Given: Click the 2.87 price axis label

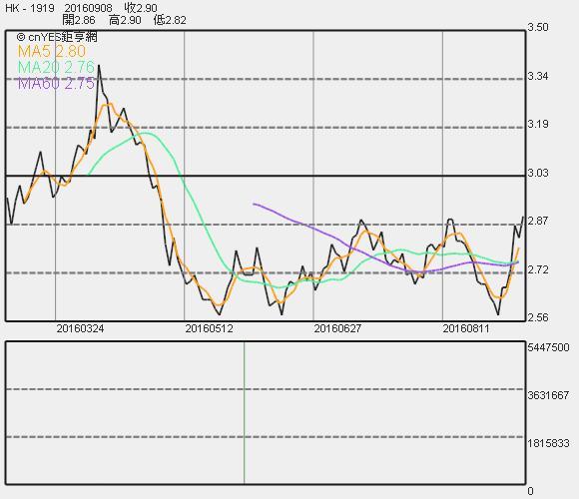Looking at the screenshot, I should [538, 221].
